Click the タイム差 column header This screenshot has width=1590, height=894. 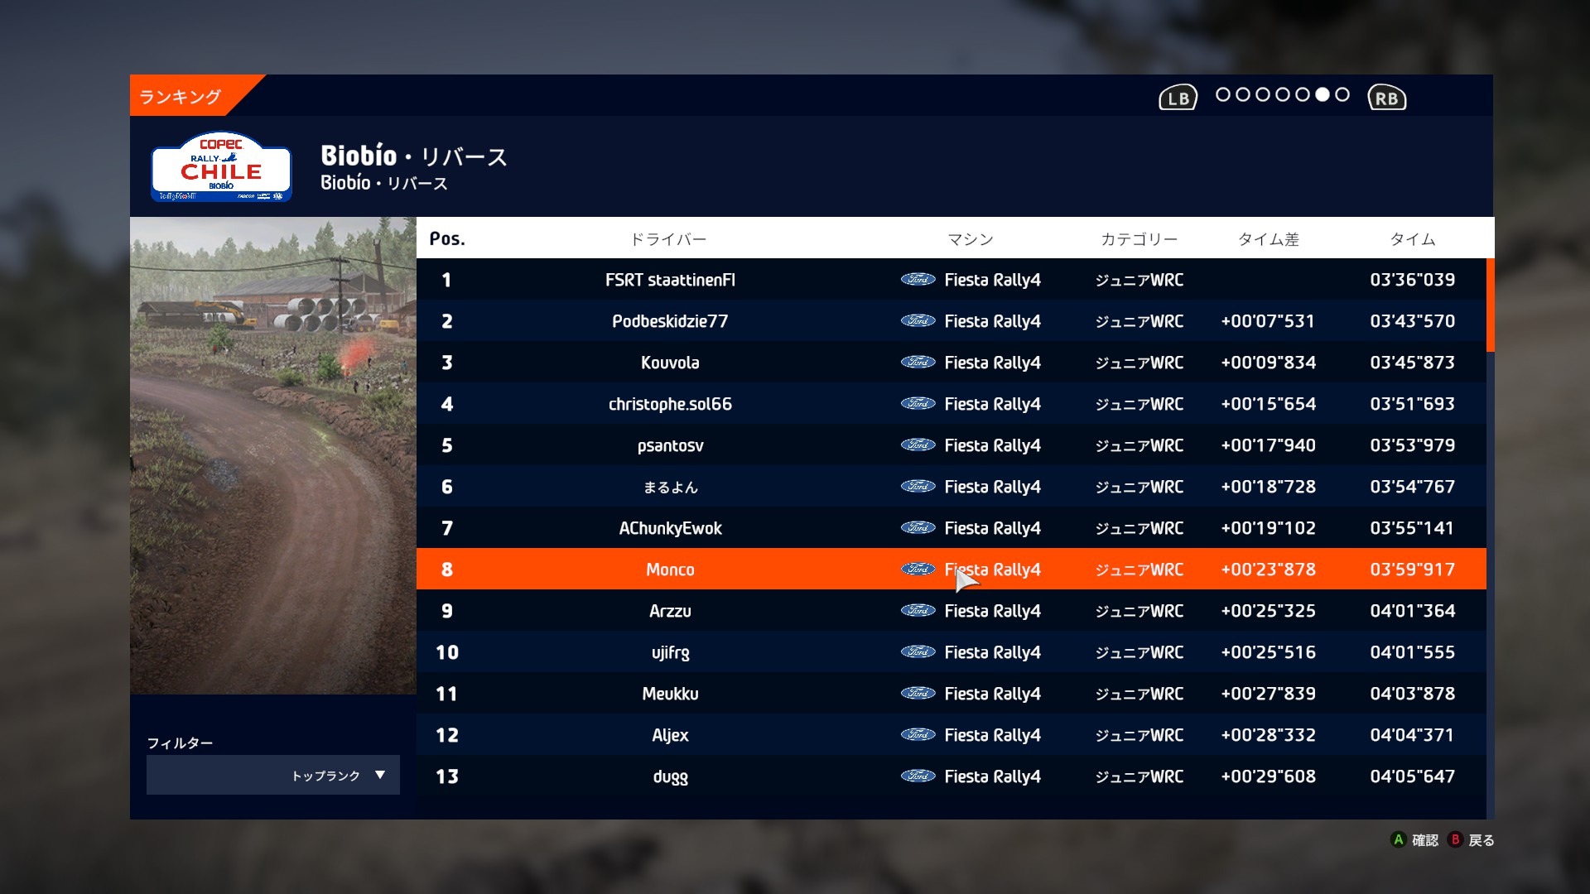1269,239
